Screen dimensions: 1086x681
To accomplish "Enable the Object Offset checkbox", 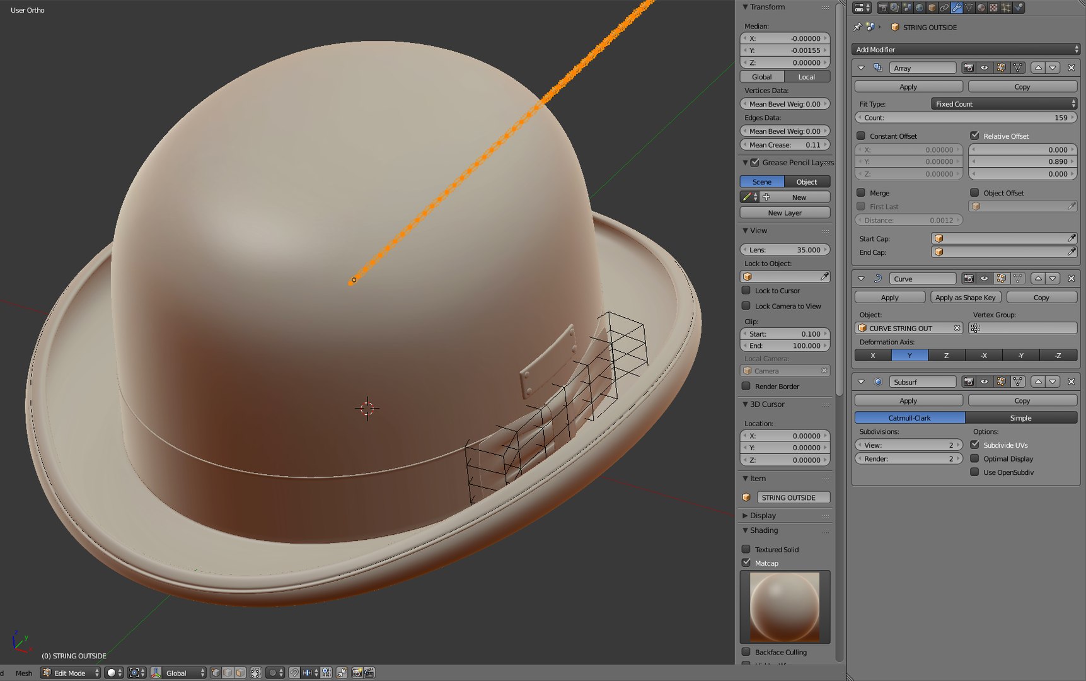I will [975, 192].
